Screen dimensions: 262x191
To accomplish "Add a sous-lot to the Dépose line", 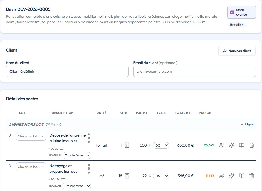I will pos(56,149).
